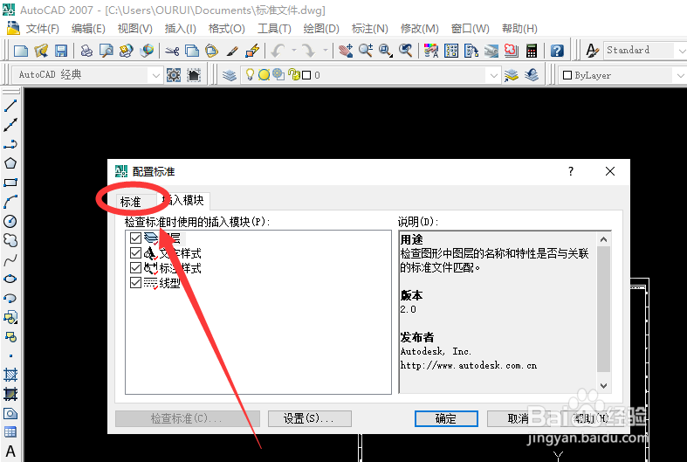Open the 编辑(E) menu
The image size is (687, 462).
[88, 29]
